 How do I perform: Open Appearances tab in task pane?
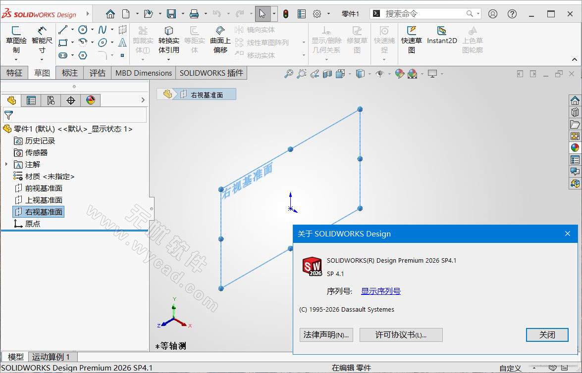pos(575,147)
